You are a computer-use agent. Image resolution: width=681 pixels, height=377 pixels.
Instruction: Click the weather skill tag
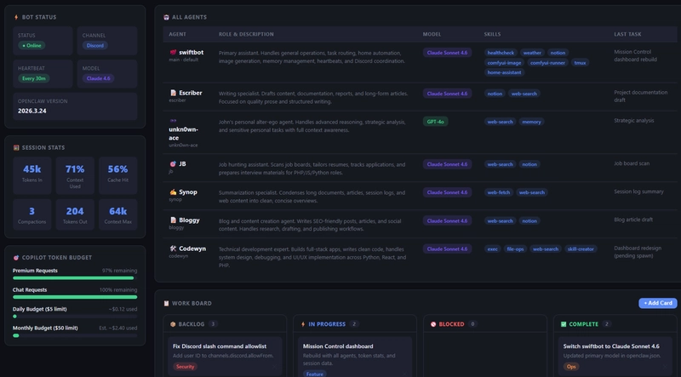point(532,53)
